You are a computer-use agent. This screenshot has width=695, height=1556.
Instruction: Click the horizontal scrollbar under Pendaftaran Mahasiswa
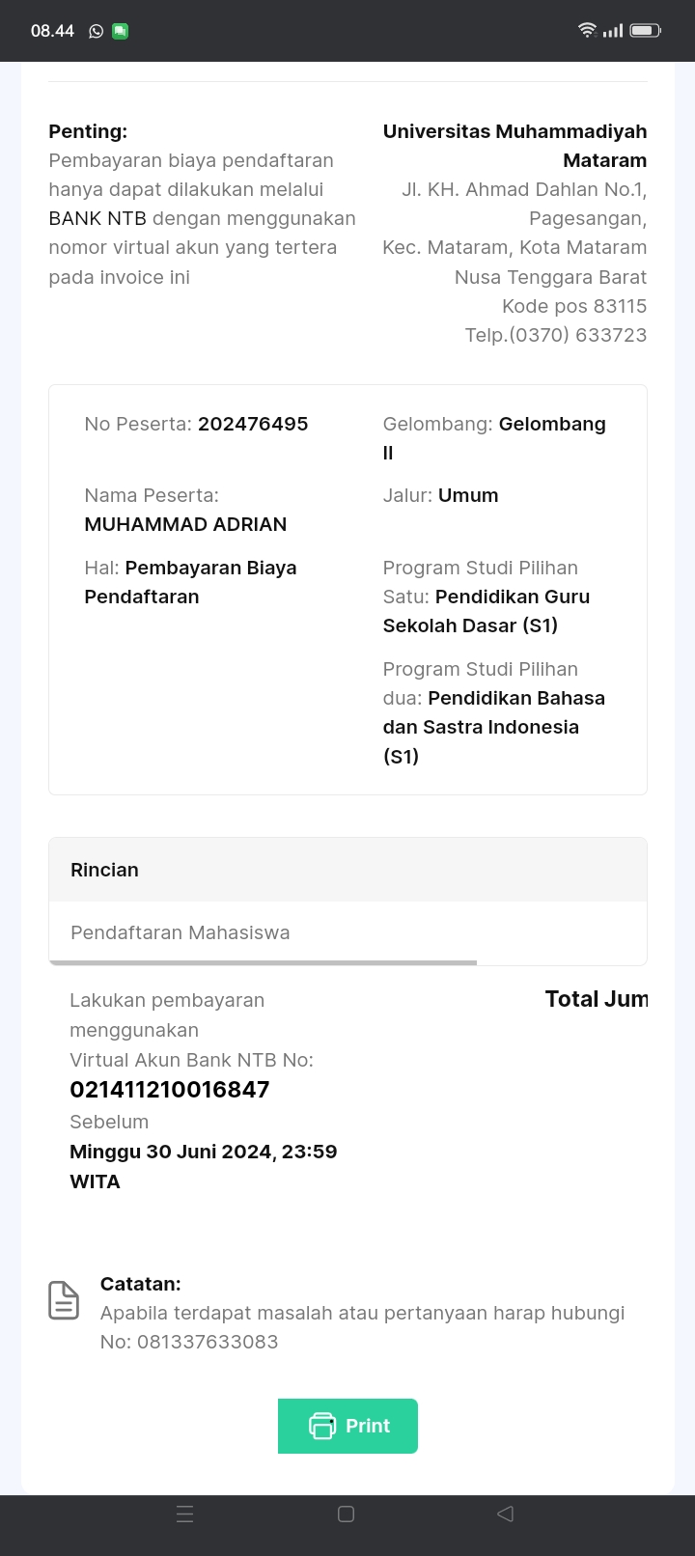point(263,962)
